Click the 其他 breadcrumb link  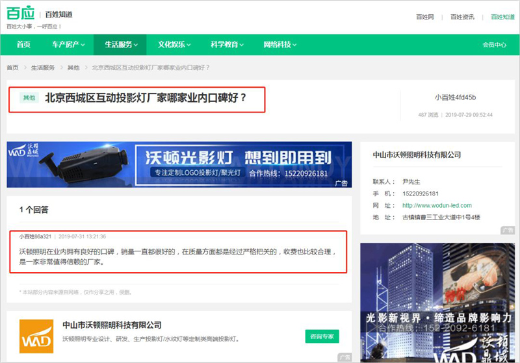(73, 68)
